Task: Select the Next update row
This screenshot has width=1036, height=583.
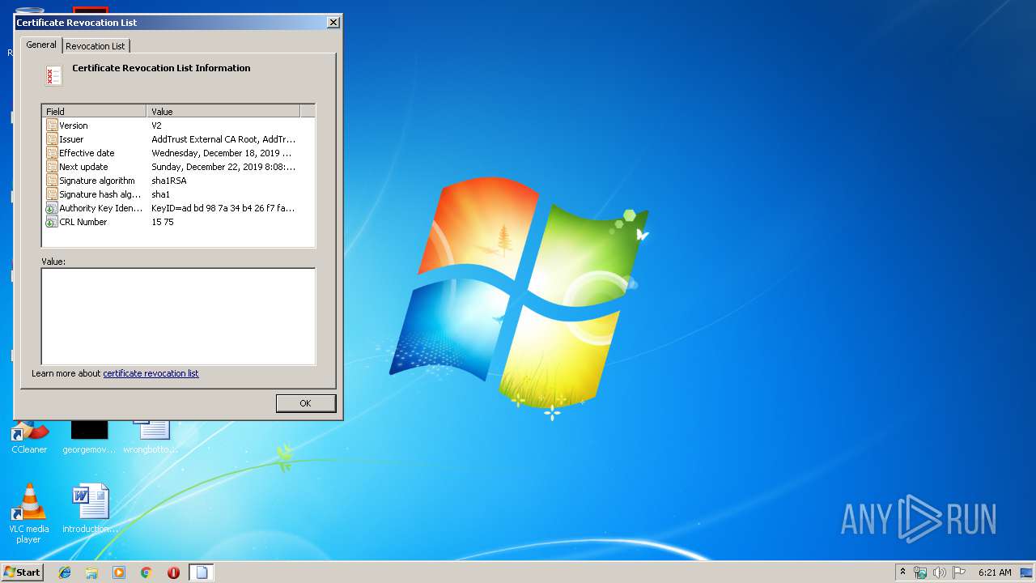Action: coord(178,167)
